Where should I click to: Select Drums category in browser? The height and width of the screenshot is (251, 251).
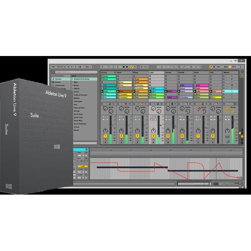point(61,82)
